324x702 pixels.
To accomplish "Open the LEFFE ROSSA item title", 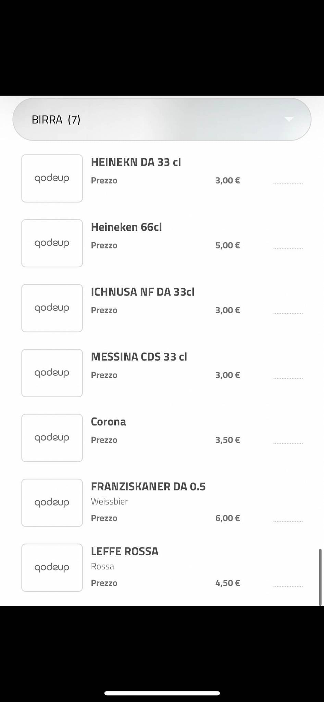I will tap(124, 551).
